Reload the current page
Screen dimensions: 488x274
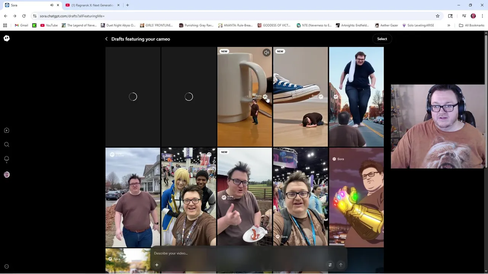click(x=24, y=16)
